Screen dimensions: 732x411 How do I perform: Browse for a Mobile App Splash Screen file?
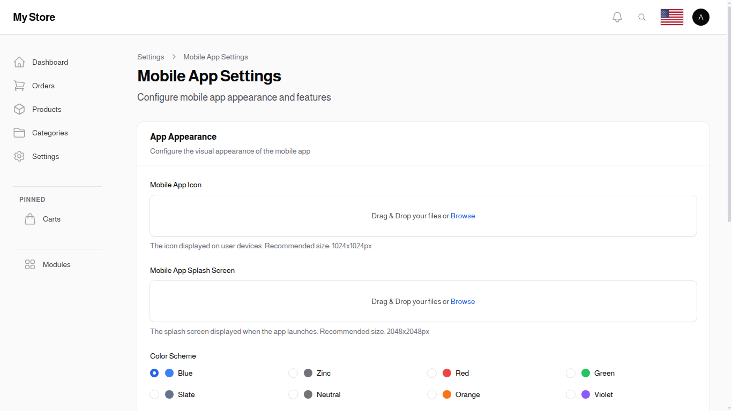(462, 301)
